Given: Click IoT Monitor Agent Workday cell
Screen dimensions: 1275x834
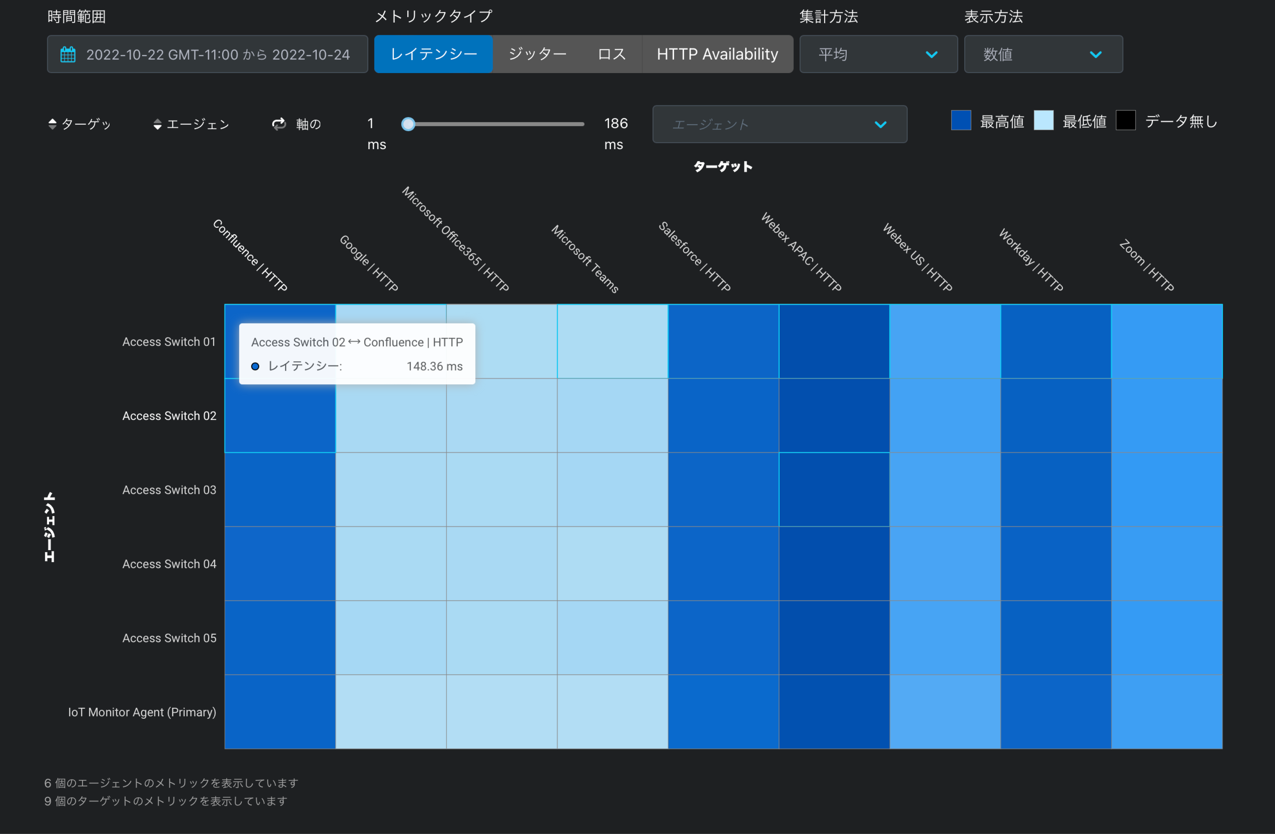Looking at the screenshot, I should tap(1056, 712).
